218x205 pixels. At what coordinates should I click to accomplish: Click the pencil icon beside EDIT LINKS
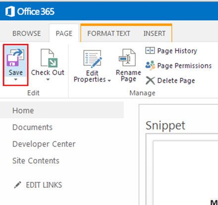tap(17, 185)
